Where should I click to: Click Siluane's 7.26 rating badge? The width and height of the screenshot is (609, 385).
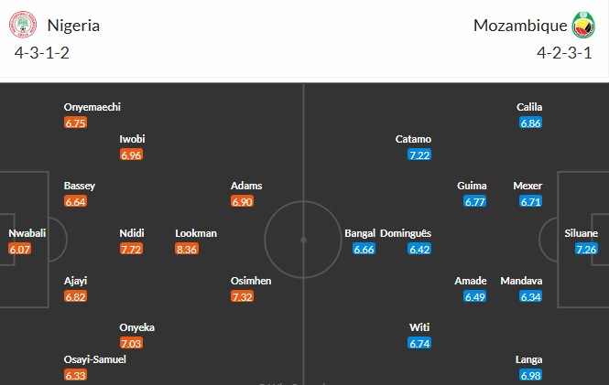587,249
